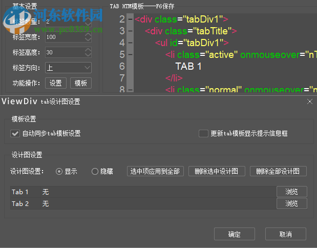The height and width of the screenshot is (248, 317).
Task: Open the 设置 function button
Action: click(x=56, y=83)
